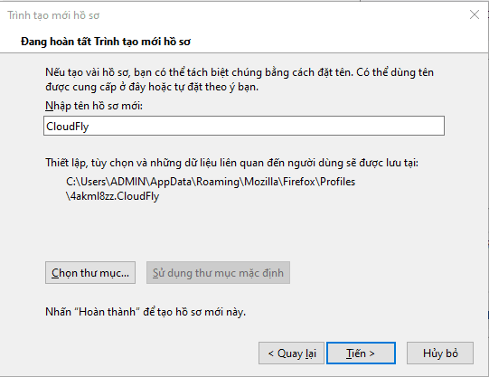Viewport: 489px width, 377px height.
Task: Click the Nhấn Hoàn thành instruction text
Action: [x=146, y=312]
